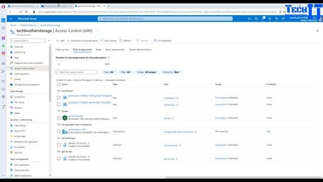Screen dimensions: 323x182
Task: Open Data migration in the sidebar
Action: pyautogui.click(x=21, y=74)
